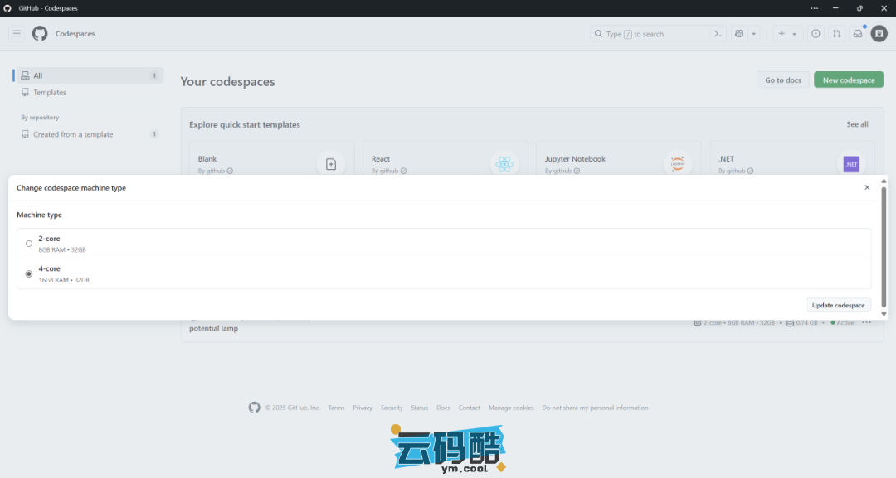Click the New codespace button
The image size is (896, 478).
[x=848, y=80]
